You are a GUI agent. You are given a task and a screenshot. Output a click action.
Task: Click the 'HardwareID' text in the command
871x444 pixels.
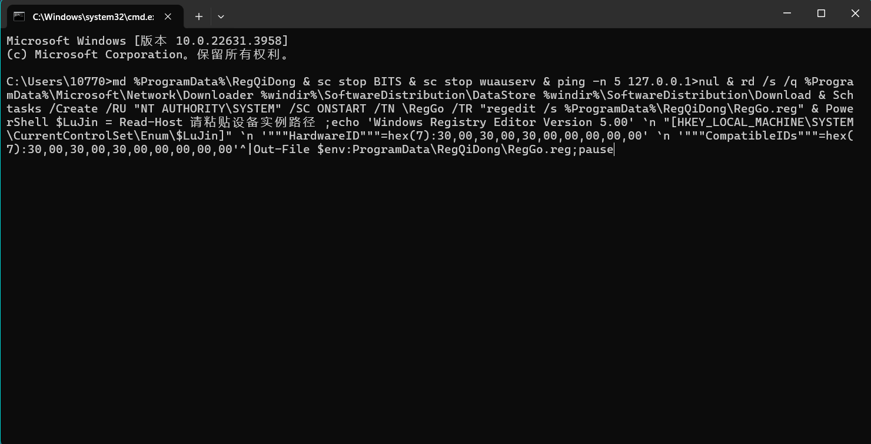coord(324,136)
